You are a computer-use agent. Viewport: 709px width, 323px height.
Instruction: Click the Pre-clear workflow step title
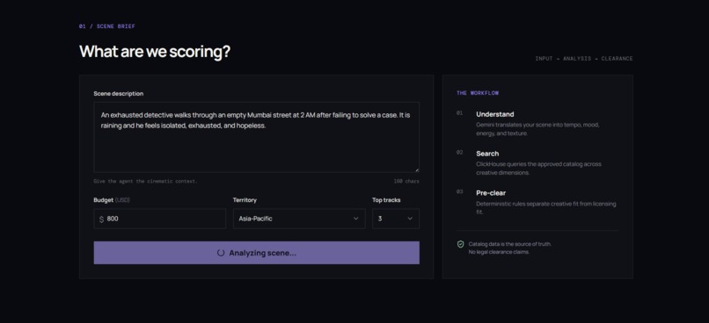coord(491,193)
